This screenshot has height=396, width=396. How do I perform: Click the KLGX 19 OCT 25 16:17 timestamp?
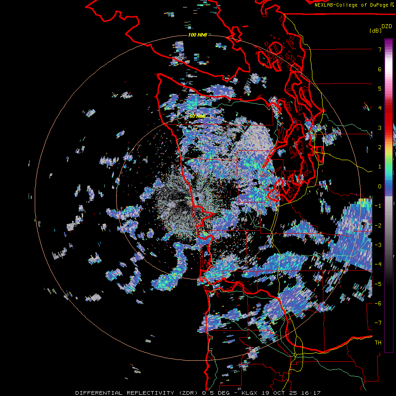(281, 393)
